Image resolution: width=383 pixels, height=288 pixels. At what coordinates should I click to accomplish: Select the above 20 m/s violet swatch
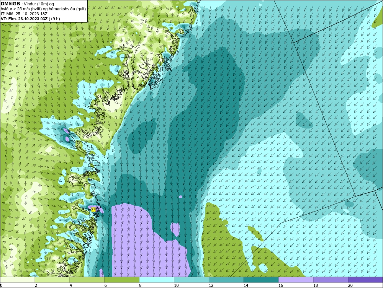tap(365, 280)
